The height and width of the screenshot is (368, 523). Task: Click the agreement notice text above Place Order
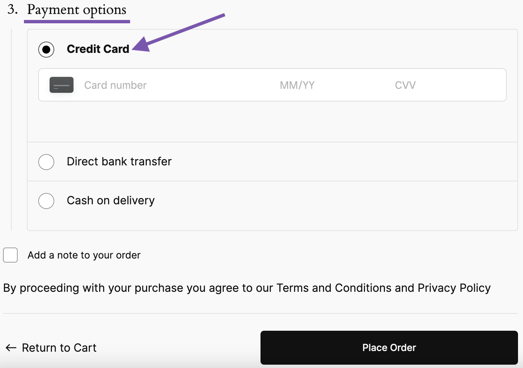[x=246, y=288]
